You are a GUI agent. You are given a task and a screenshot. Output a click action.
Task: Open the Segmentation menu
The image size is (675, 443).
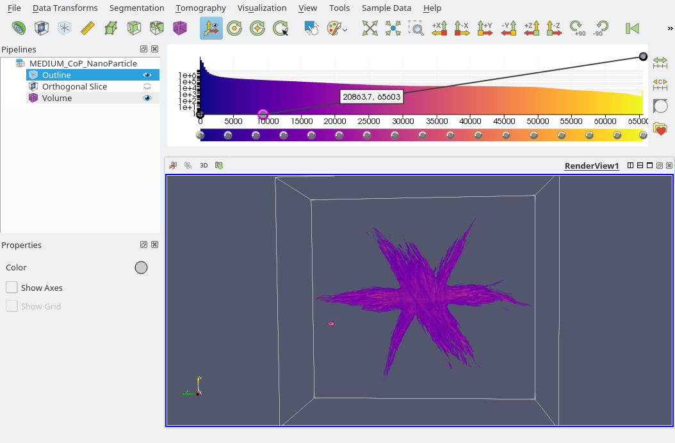pyautogui.click(x=136, y=8)
